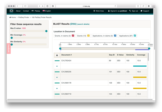The image size is (162, 112).
Task: Open document CA 2763424
Action: tap(66, 61)
